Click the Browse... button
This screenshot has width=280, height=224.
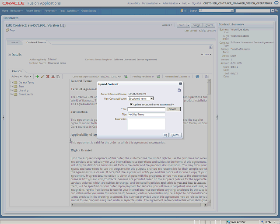click(x=173, y=109)
